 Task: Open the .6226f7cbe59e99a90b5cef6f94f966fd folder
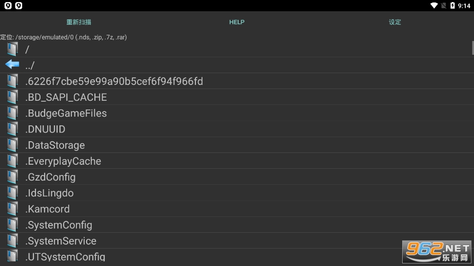click(x=114, y=81)
